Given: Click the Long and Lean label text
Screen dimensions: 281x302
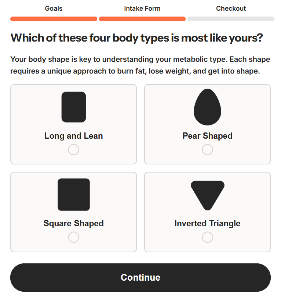Looking at the screenshot, I should (74, 136).
